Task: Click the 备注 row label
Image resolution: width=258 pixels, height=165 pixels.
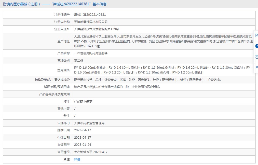Action: point(66,116)
